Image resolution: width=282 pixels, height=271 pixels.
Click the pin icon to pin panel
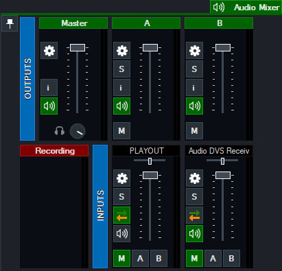pos(10,23)
